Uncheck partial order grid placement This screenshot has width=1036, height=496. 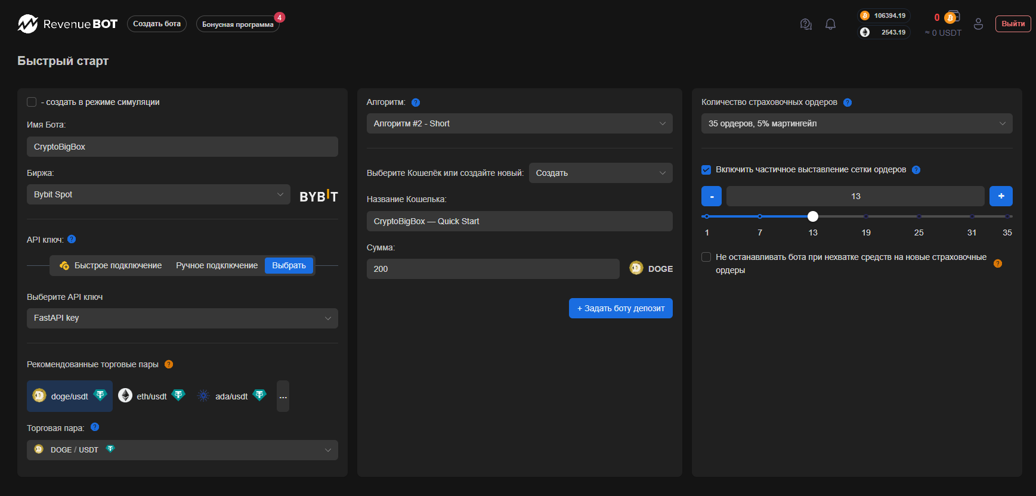[706, 170]
